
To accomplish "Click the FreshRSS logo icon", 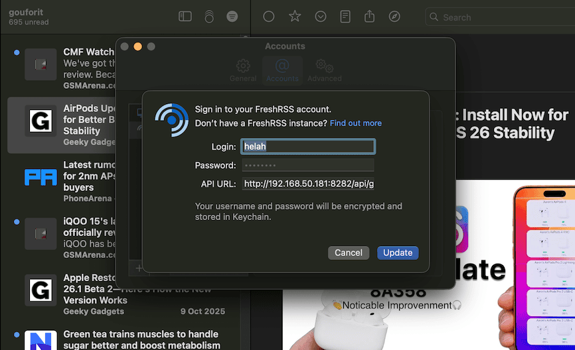I will 171,120.
